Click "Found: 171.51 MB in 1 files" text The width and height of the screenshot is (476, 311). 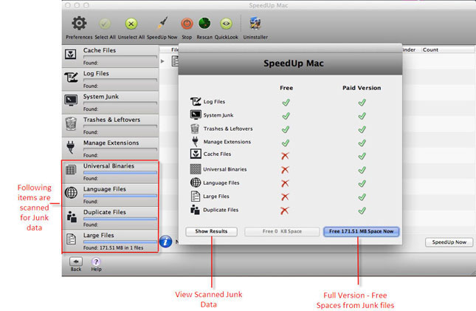click(x=113, y=247)
